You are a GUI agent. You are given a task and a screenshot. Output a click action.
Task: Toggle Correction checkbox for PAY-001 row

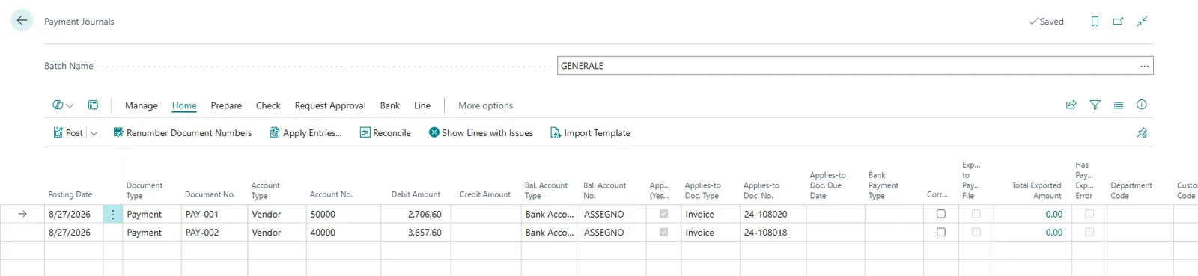coord(941,214)
